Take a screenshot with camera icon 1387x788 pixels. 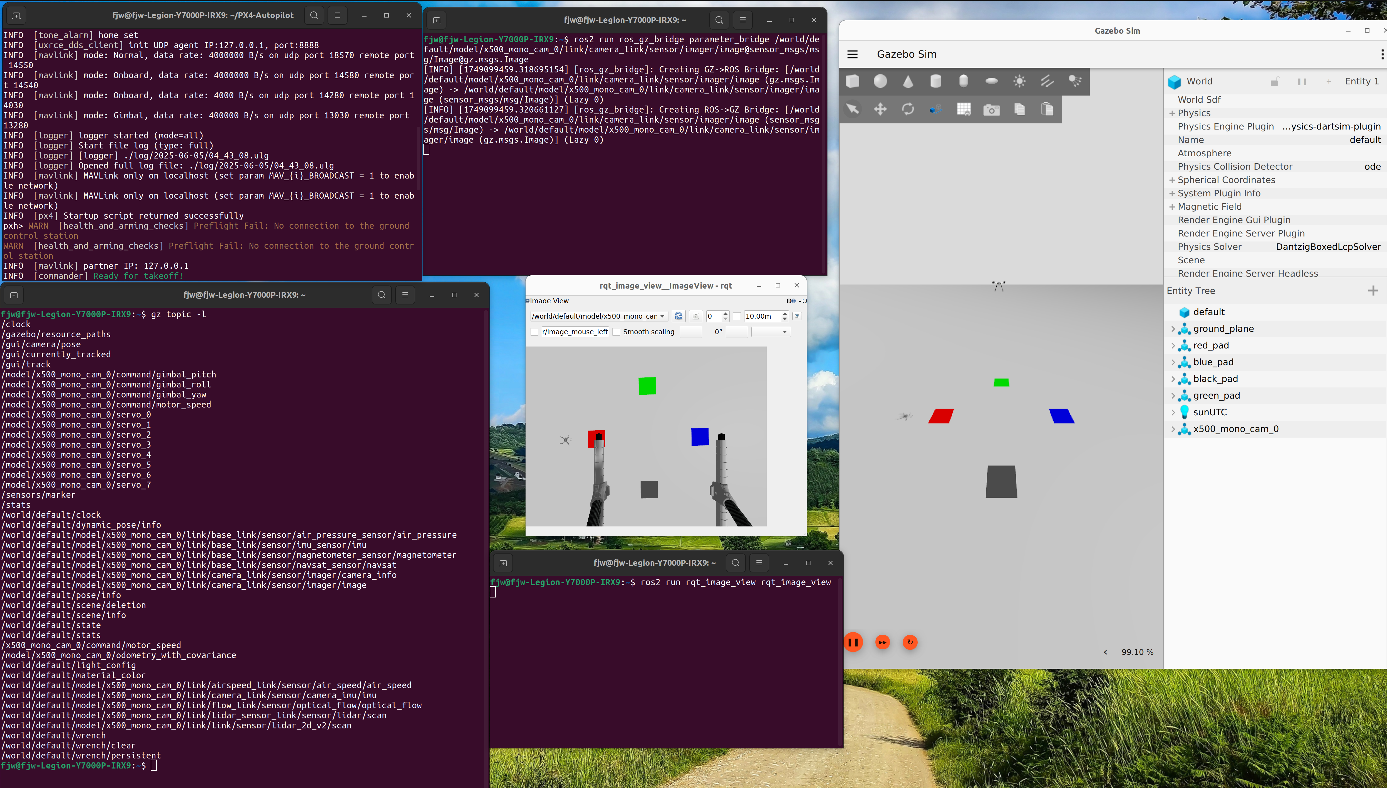(x=992, y=110)
